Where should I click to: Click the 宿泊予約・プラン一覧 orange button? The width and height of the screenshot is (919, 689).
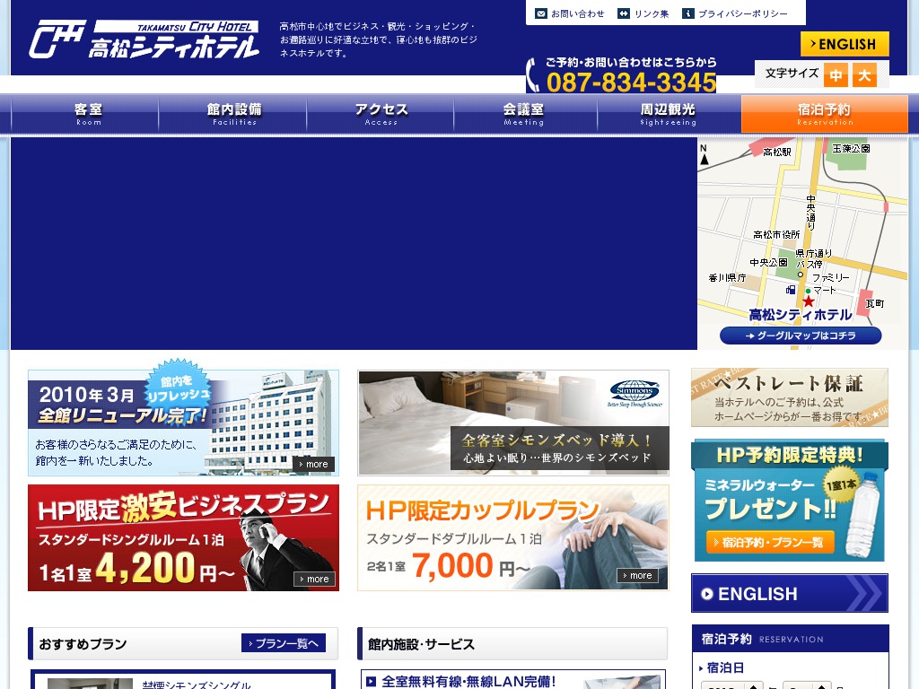769,542
